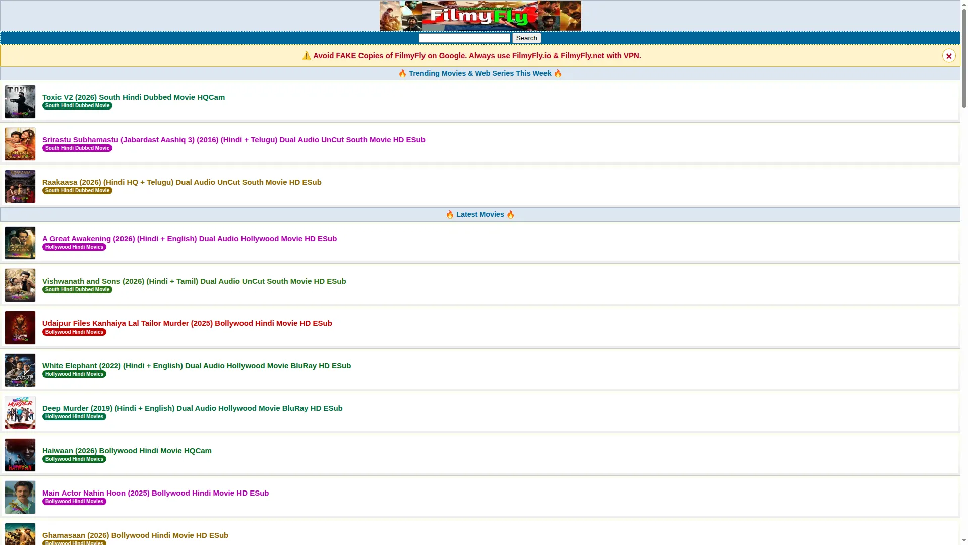Click South Hindi Dubbed tag under Raakaasa
This screenshot has height=545, width=968.
tap(77, 191)
